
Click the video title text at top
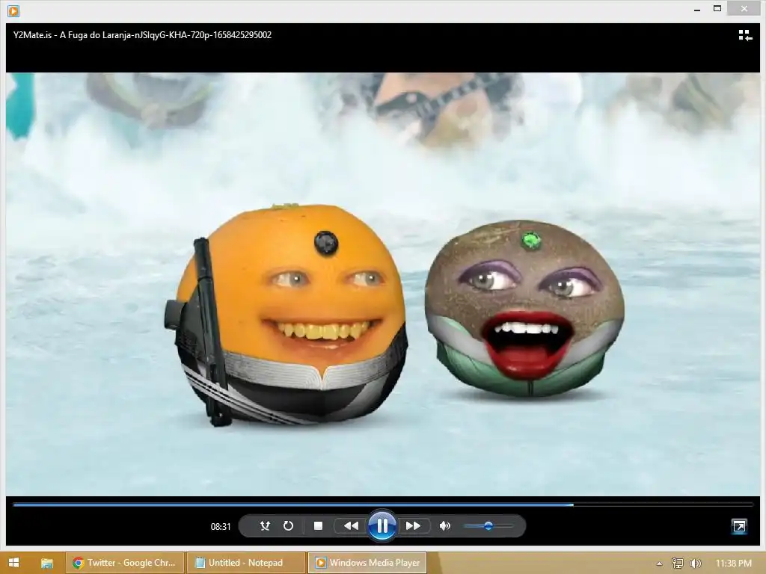click(142, 35)
